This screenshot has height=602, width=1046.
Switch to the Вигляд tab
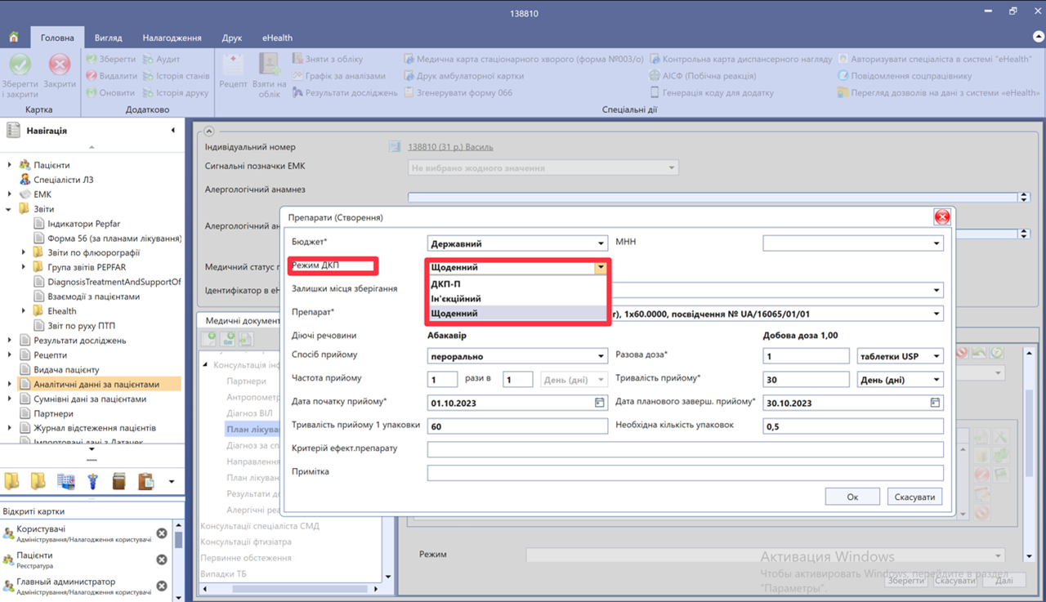tap(108, 38)
